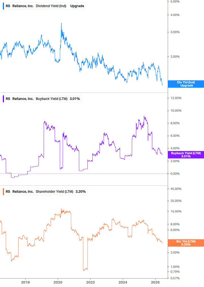The width and height of the screenshot is (204, 287).
Task: Click the 0.57% tick on shareholder yield axis
Action: tap(175, 278)
